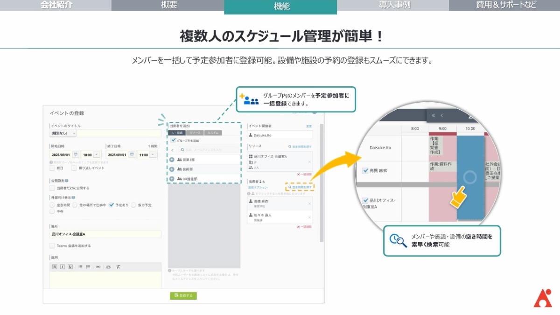
Task: Switch to the カスタム tab
Action: 213,133
